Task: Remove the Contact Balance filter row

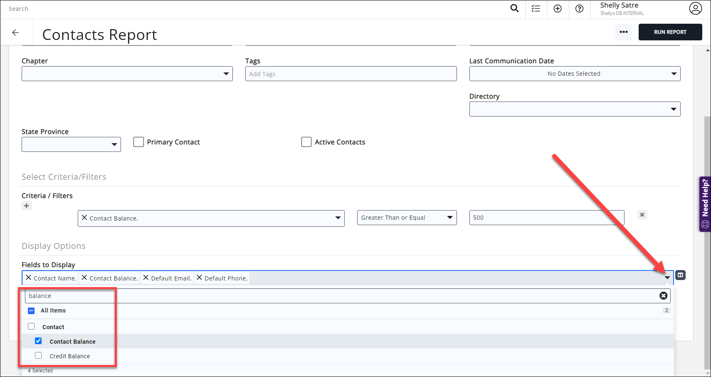Action: [642, 215]
